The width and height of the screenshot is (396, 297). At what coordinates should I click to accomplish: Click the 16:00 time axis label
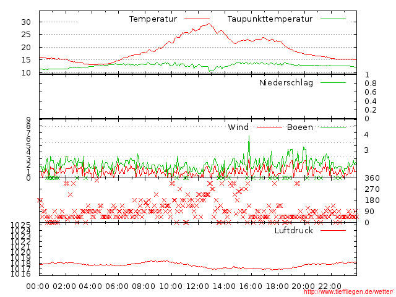point(251,286)
